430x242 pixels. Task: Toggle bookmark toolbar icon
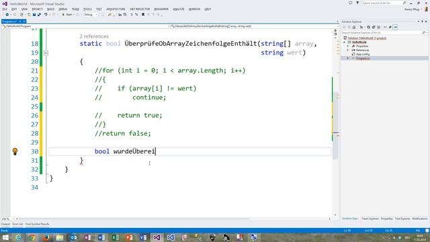pos(143,15)
